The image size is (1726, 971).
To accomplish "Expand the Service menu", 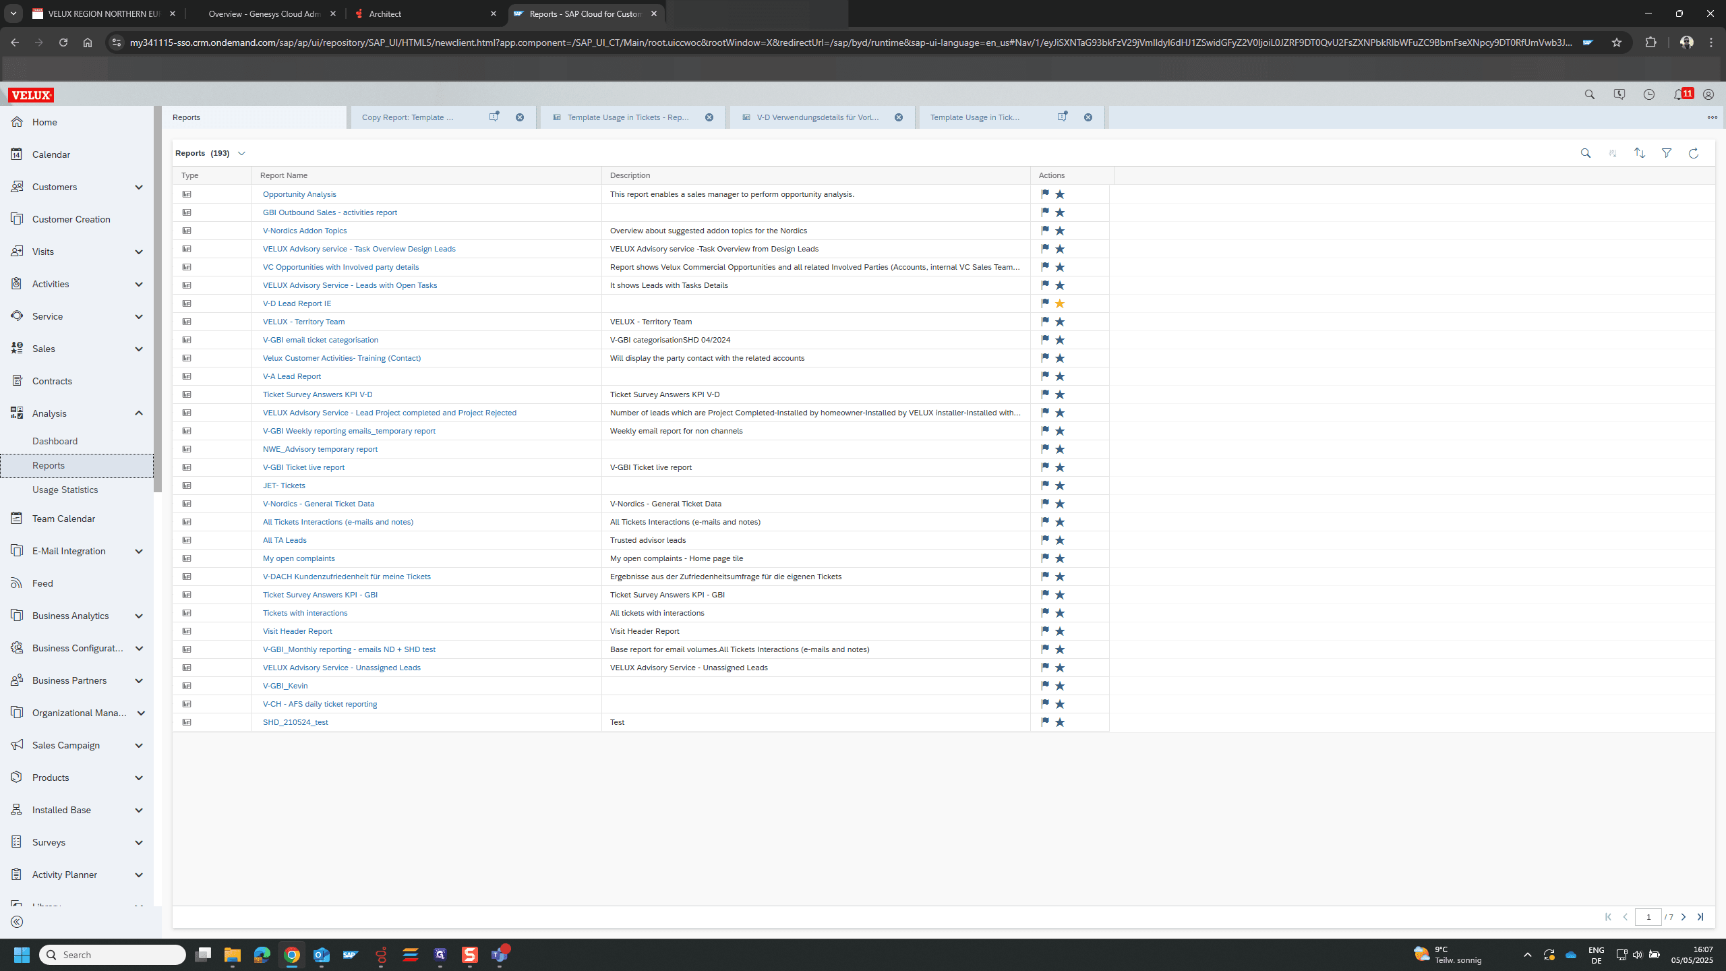I will click(x=139, y=316).
